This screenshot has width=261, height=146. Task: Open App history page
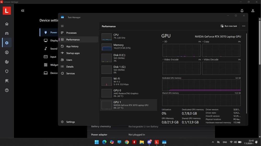point(78,47)
